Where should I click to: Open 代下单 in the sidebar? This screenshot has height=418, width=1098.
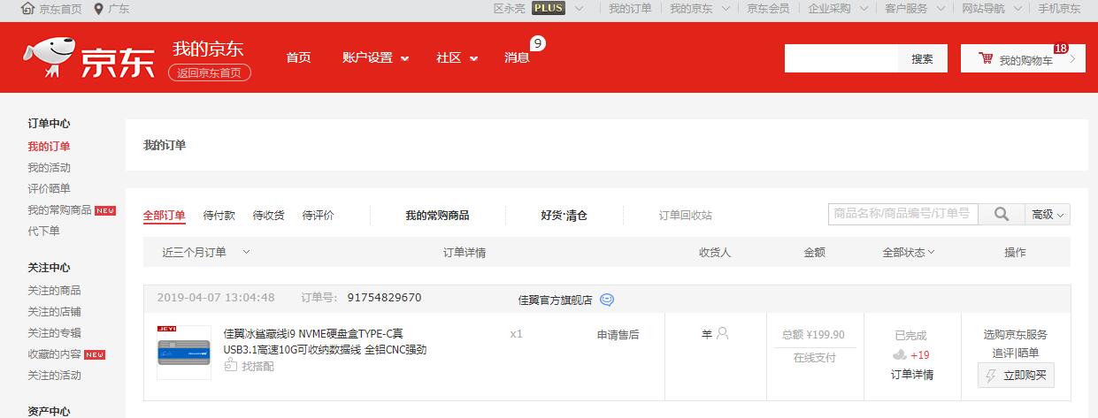click(x=43, y=231)
